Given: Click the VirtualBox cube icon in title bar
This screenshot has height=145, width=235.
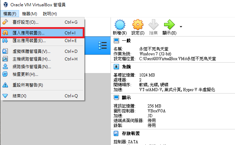Looking at the screenshot, I should point(6,5).
